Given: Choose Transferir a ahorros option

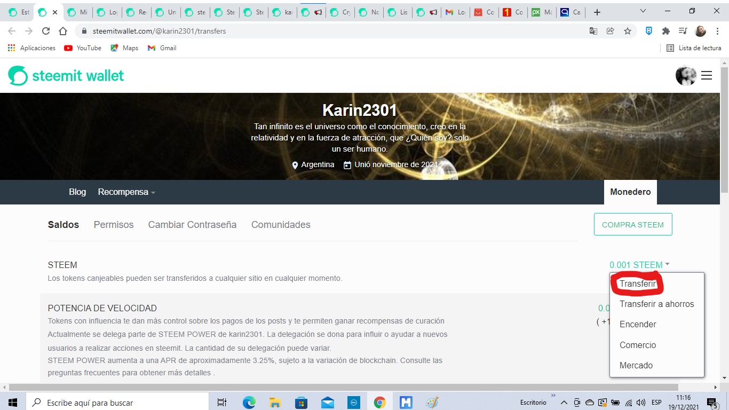Looking at the screenshot, I should pyautogui.click(x=657, y=304).
